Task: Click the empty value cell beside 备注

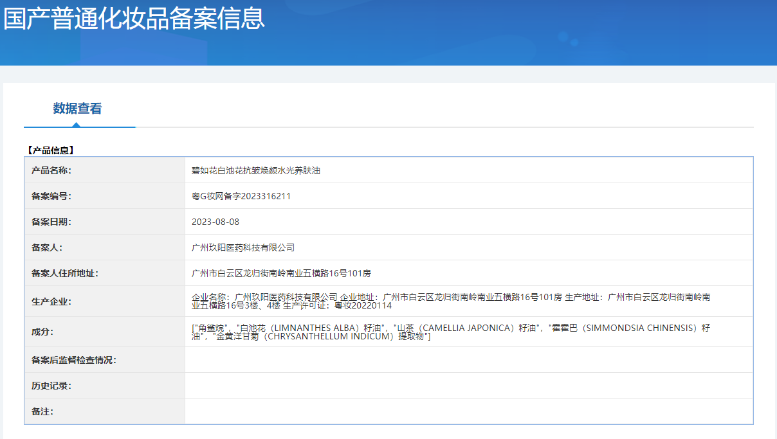Action: coord(468,411)
